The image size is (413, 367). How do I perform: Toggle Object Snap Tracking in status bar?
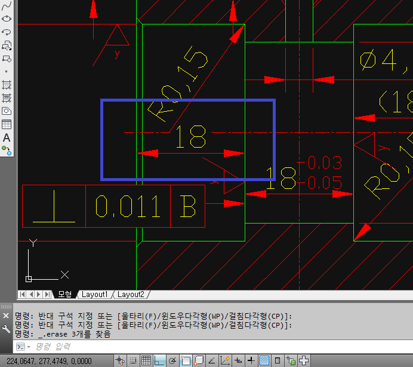(212, 360)
